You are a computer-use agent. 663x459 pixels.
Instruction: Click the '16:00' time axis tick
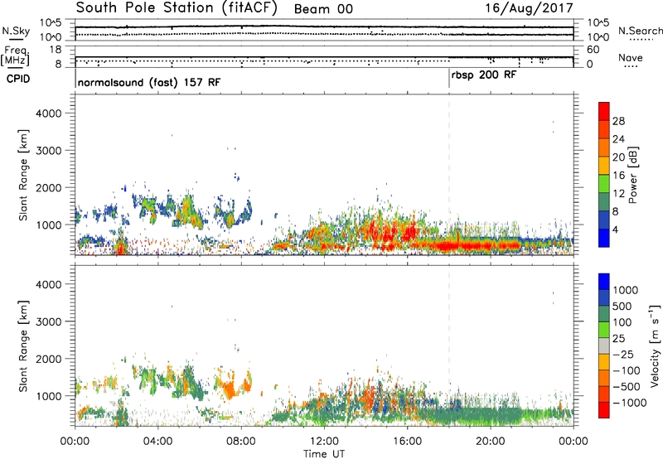tap(407, 442)
